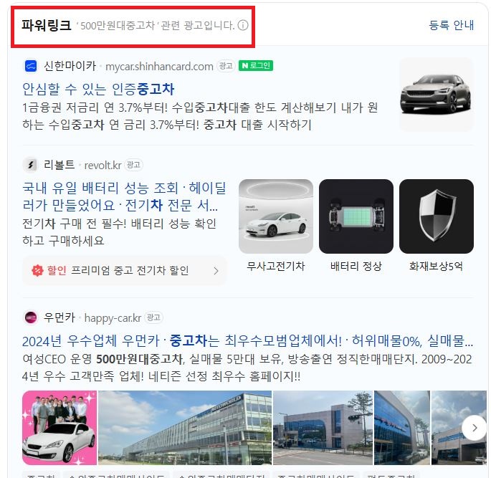This screenshot has height=478, width=491.
Task: Open the revolt.kr site address
Action: [103, 166]
